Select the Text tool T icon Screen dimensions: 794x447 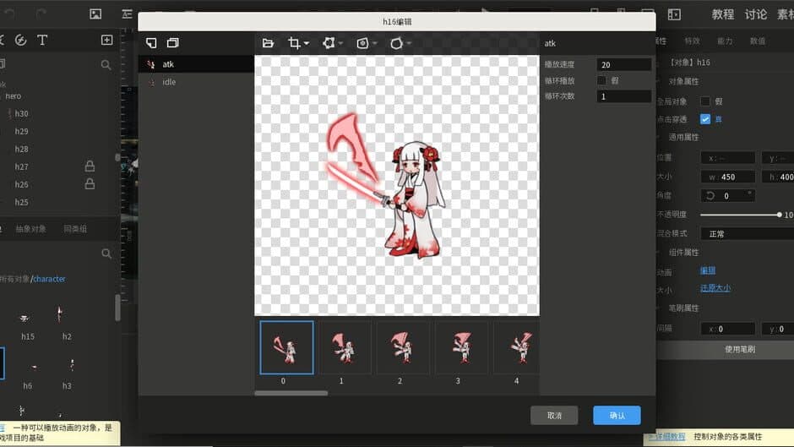[x=42, y=40]
